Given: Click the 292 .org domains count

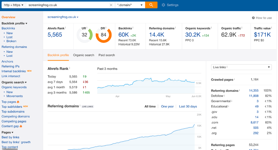Looking at the screenshot, I should click(256, 133).
